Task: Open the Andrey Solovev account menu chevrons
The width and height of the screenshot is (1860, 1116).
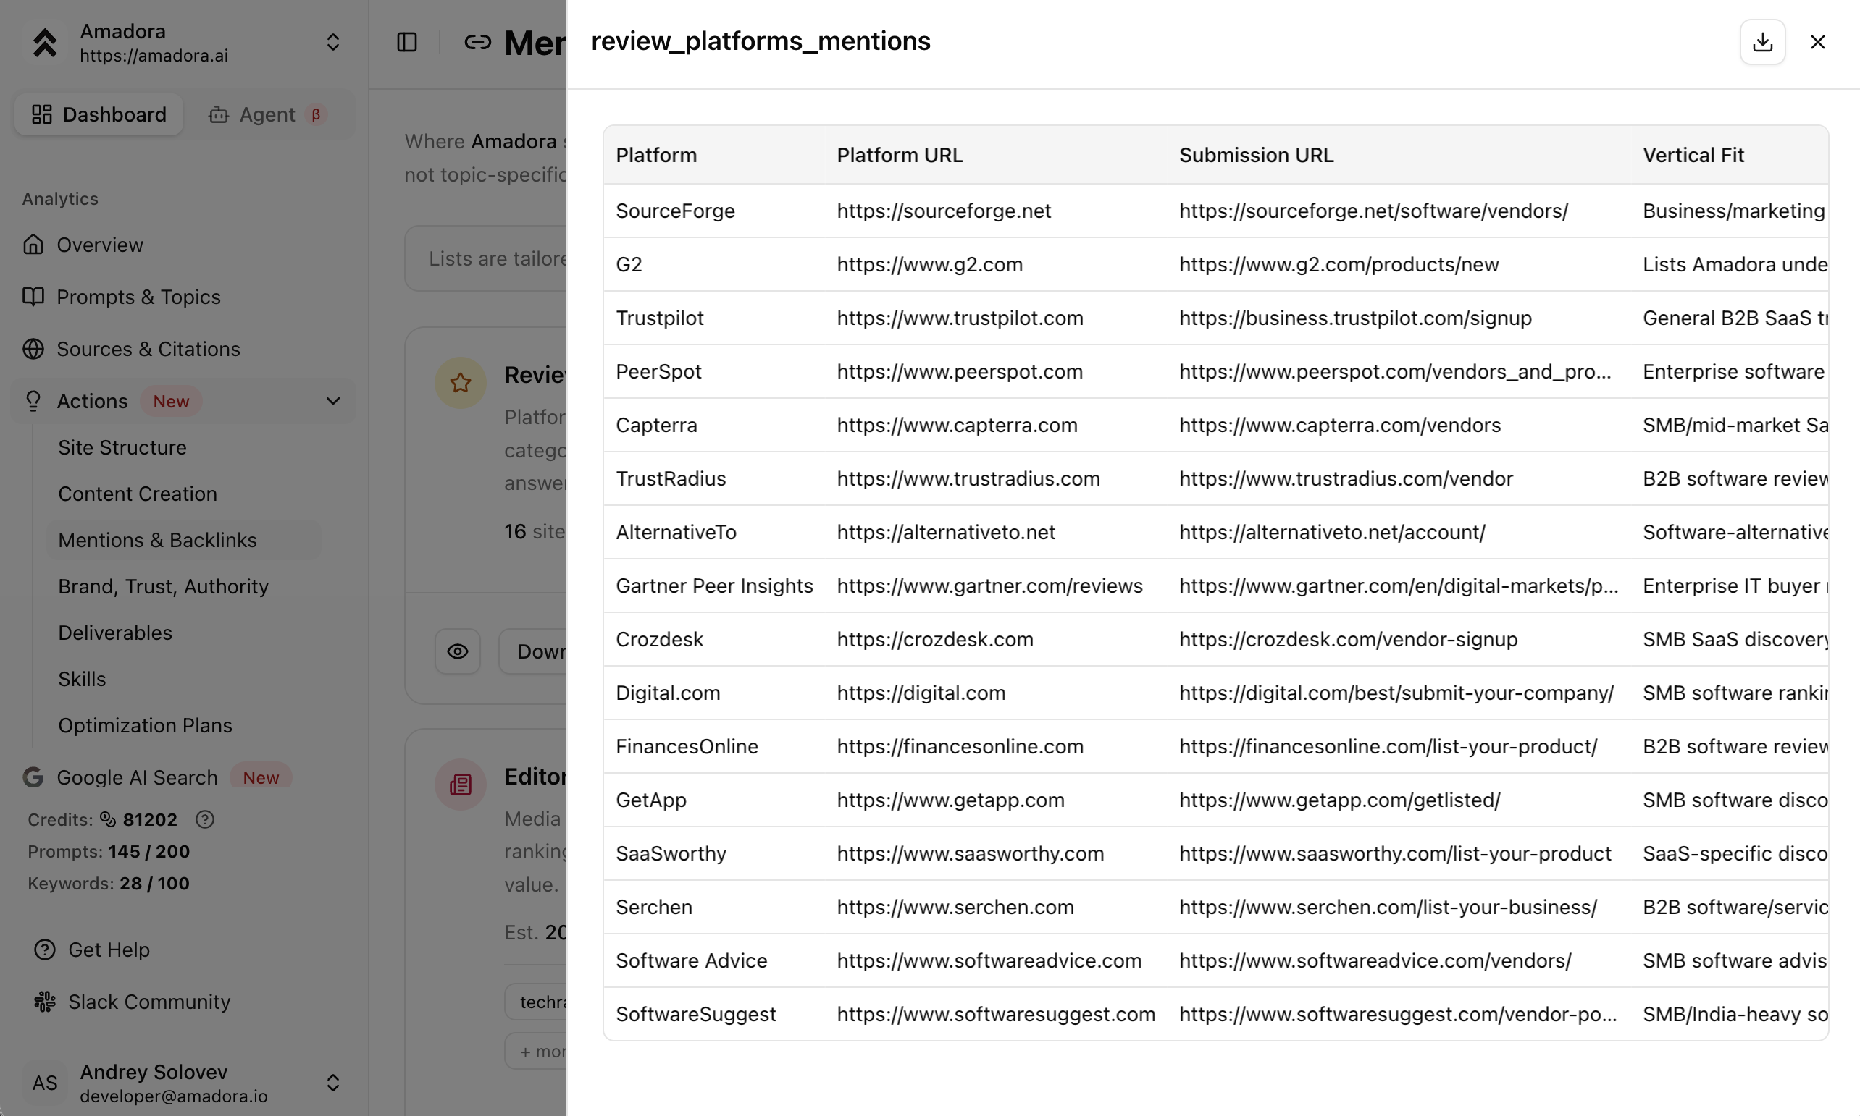Action: pos(333,1083)
